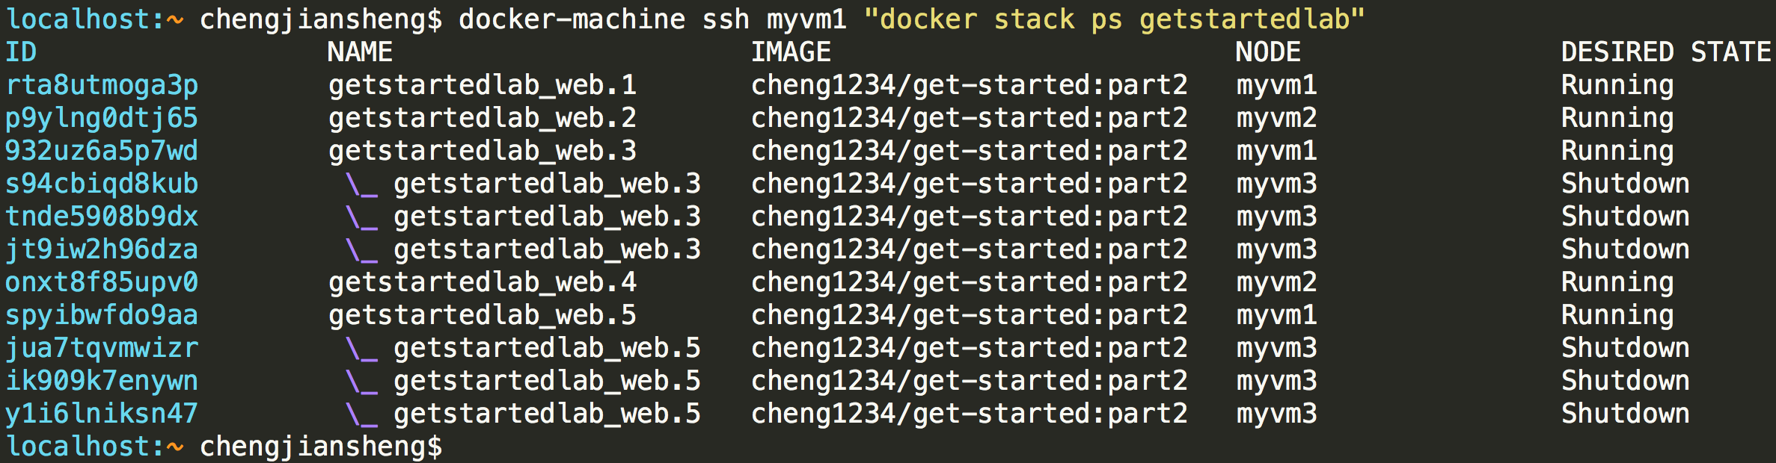
Task: Click the quoted "docker stack ps getstartedlab" command string
Action: tap(1114, 19)
